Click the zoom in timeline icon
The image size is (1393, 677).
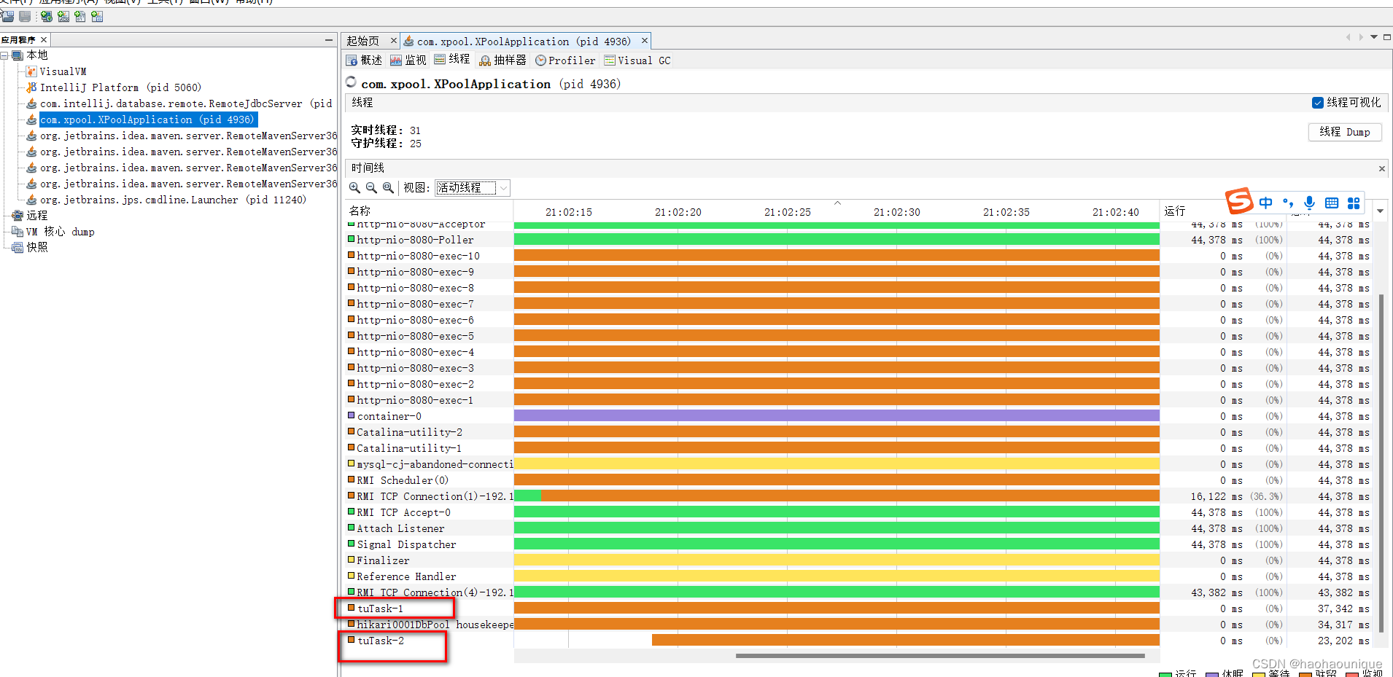tap(354, 188)
